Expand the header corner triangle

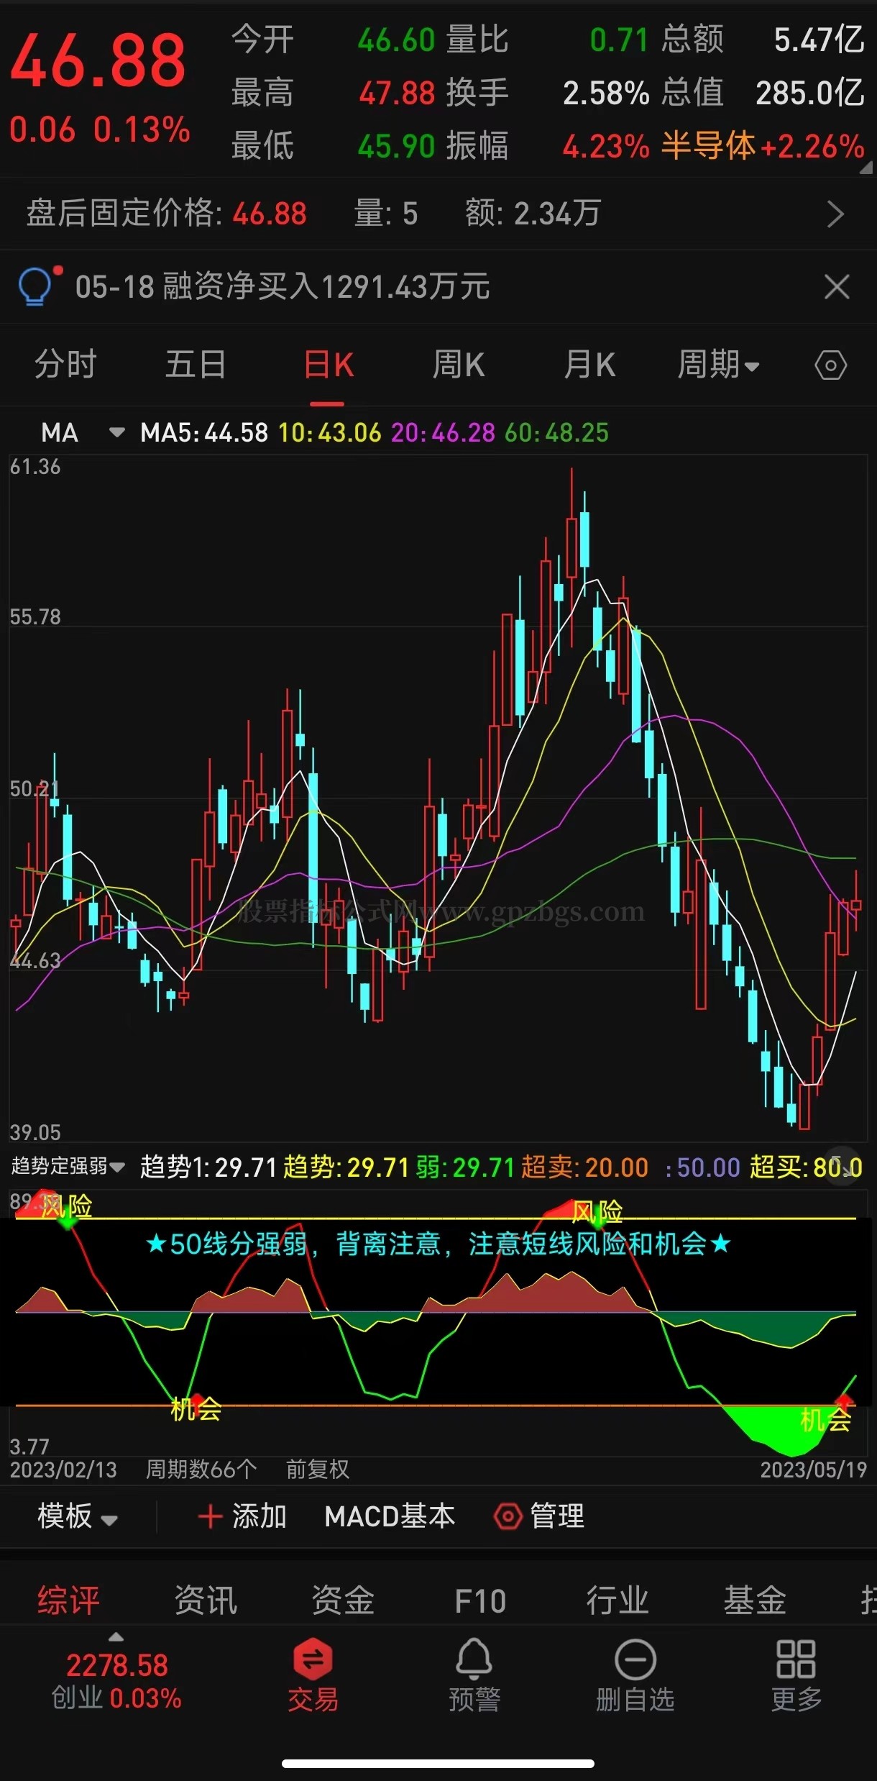[x=866, y=167]
